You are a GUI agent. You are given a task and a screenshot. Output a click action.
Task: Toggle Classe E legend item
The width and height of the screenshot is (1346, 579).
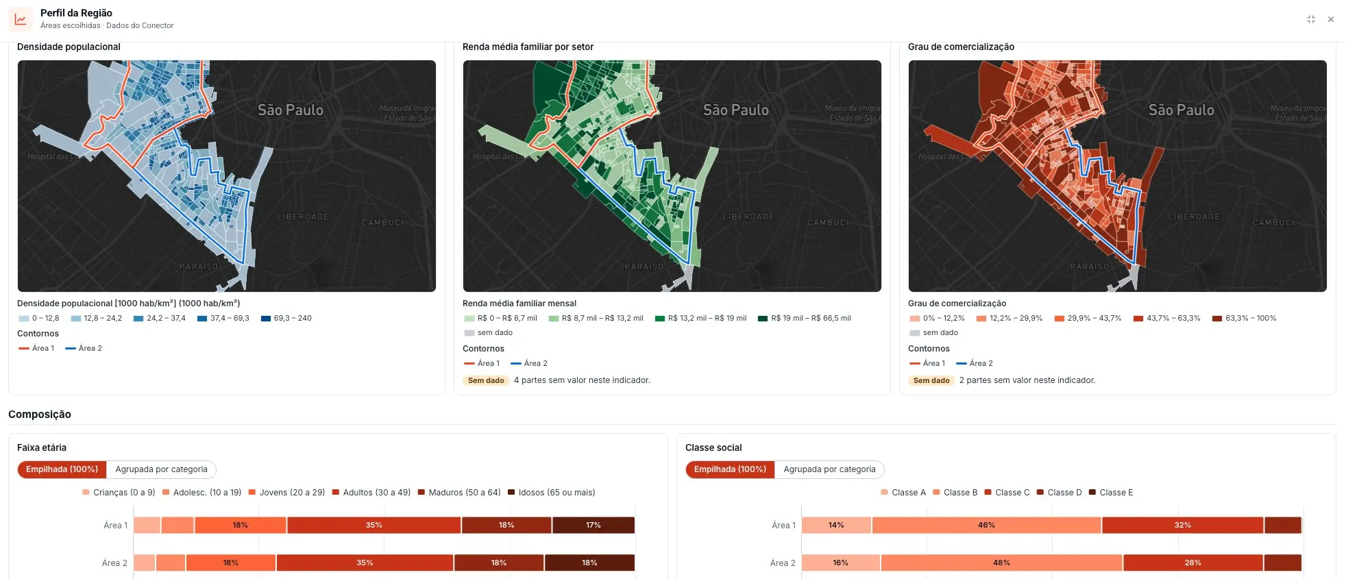tap(1111, 493)
